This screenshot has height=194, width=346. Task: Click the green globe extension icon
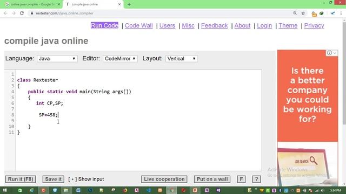[x=322, y=13]
